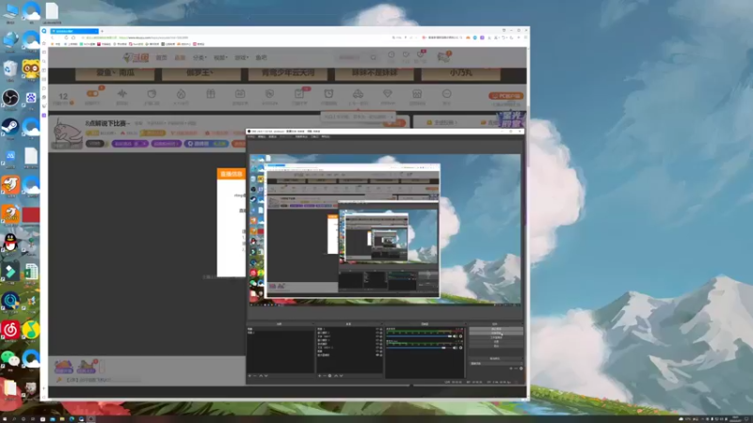The image size is (753, 423).
Task: Open Douyu watch history clock icon
Action: point(392,55)
